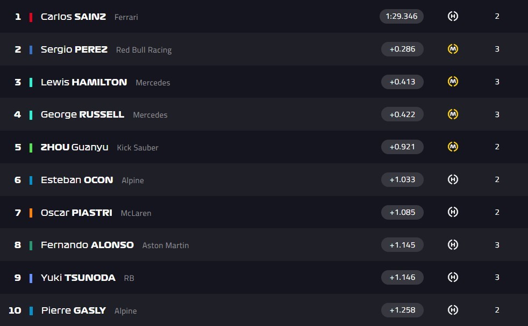This screenshot has height=326, width=528.
Task: Click Pierre Gasly's hard tyre icon
Action: point(453,310)
